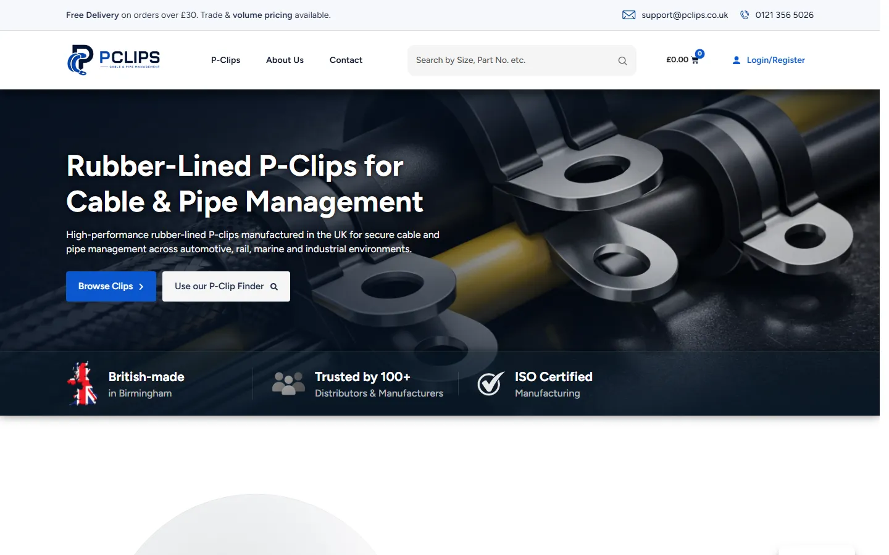Click the cart item count badge
This screenshot has width=889, height=555.
[x=699, y=54]
